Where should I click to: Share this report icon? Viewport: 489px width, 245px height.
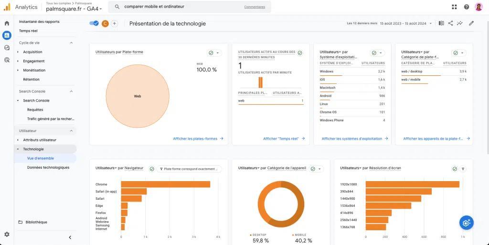click(450, 23)
